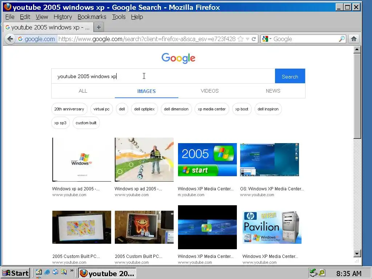Open the Help menu
Screen dimensions: 372x279
pyautogui.click(x=137, y=17)
